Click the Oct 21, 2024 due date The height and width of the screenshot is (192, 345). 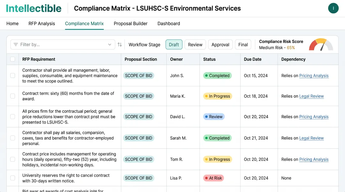click(x=256, y=138)
